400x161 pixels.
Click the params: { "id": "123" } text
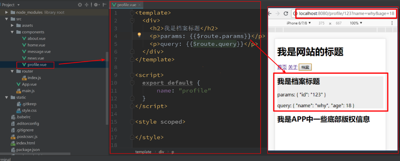[301, 95]
